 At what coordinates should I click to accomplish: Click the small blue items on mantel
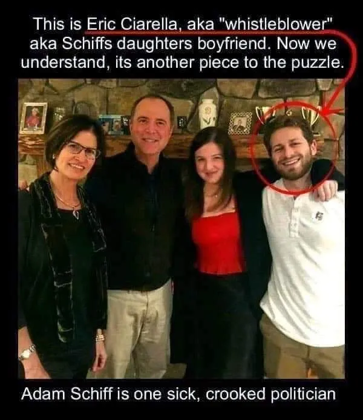point(113,125)
